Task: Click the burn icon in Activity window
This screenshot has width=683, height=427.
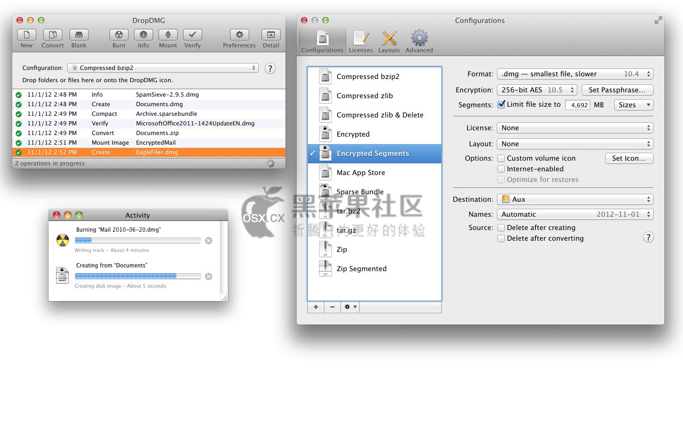Action: click(x=63, y=240)
